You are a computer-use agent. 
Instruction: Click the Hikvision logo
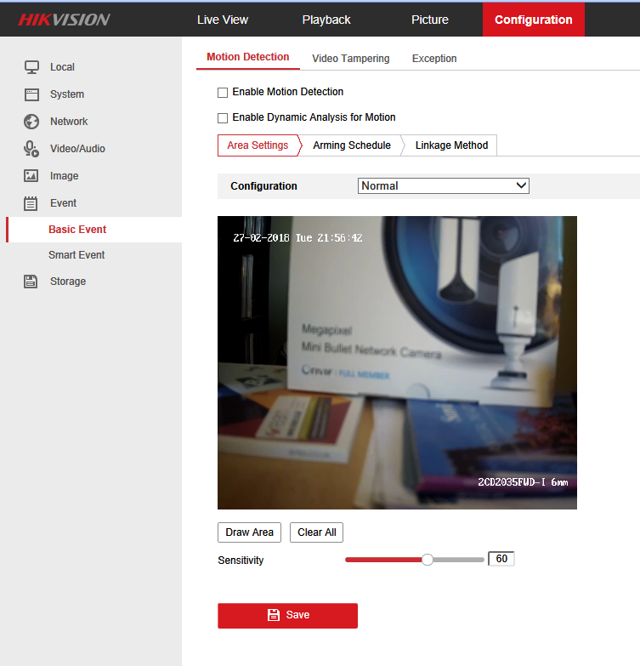65,20
